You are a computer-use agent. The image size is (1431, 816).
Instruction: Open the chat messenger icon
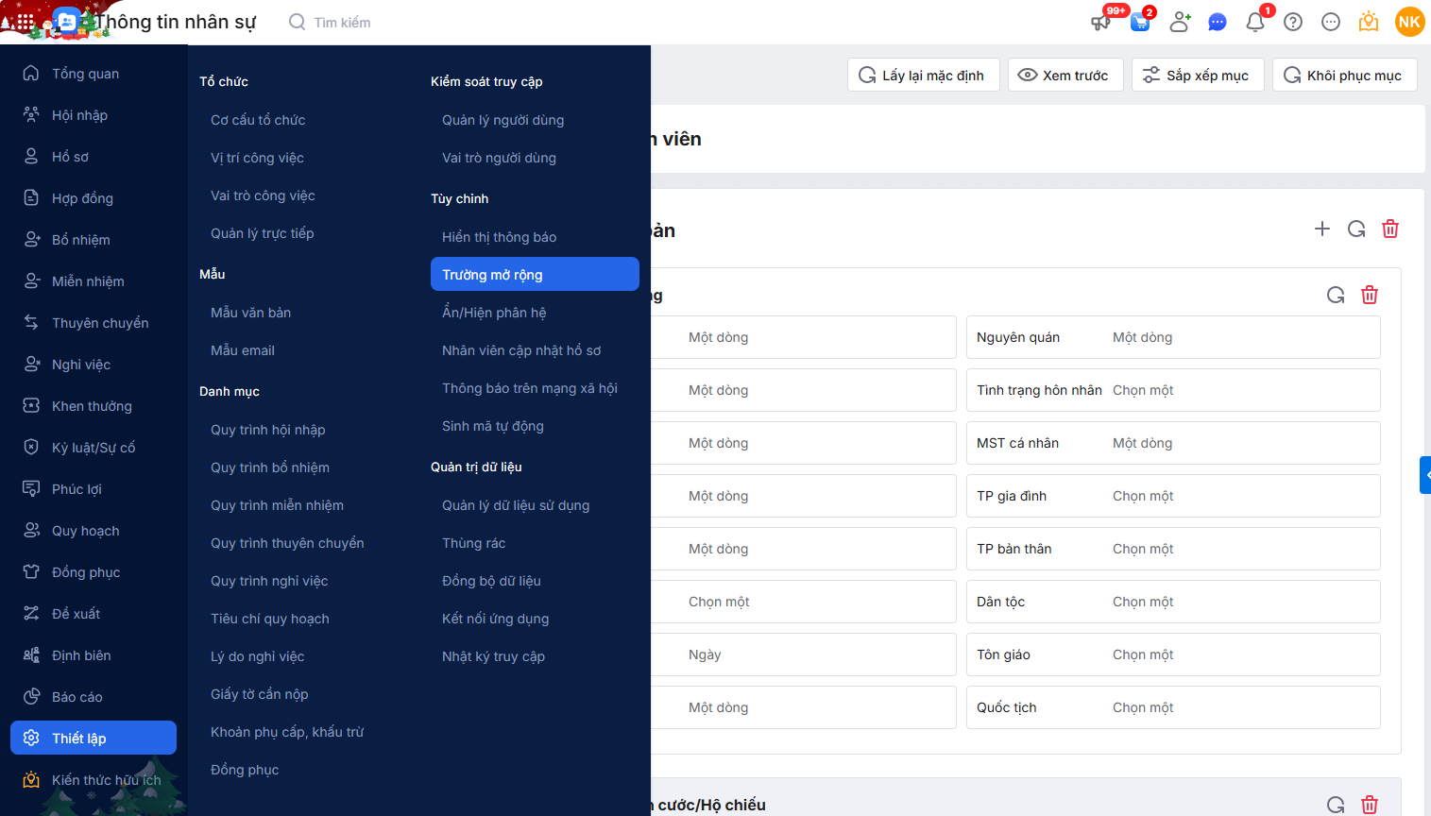click(1218, 22)
